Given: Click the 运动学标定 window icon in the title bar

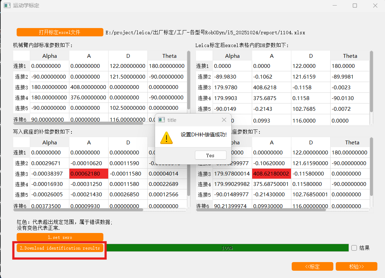Looking at the screenshot, I should pos(7,6).
